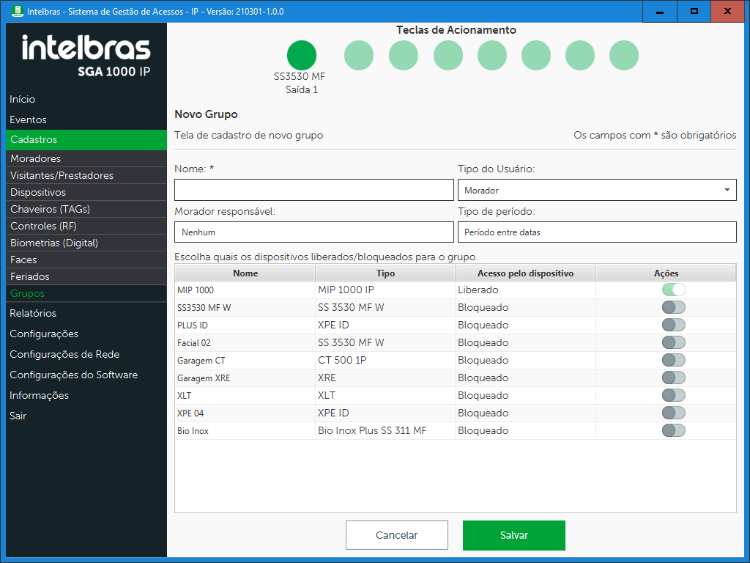The height and width of the screenshot is (563, 750).
Task: Open the Tipo do Usuário dropdown
Action: click(x=596, y=190)
